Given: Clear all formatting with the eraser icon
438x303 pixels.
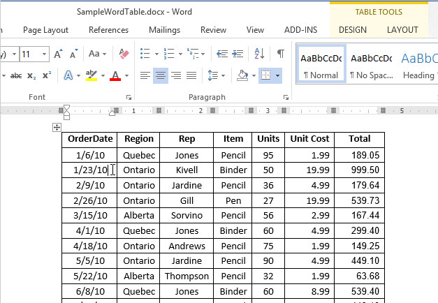Looking at the screenshot, I should (124, 54).
